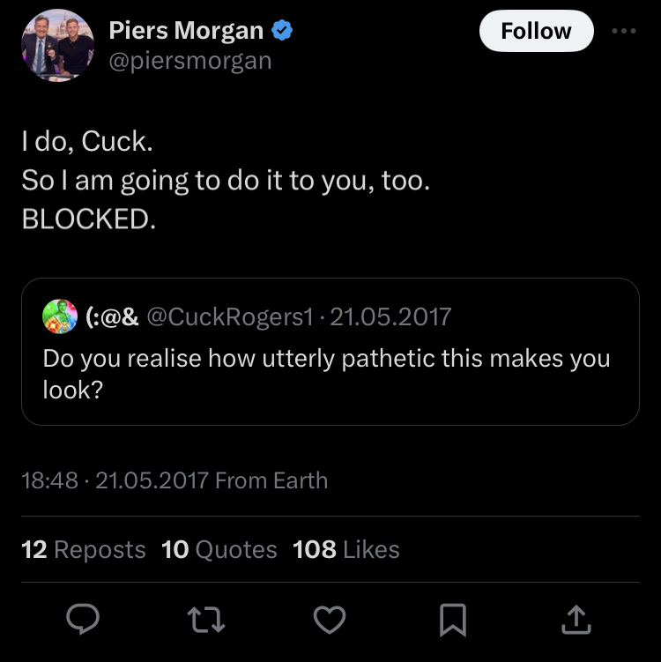Open the @piersmorgan handle link
The image size is (661, 662).
click(190, 61)
